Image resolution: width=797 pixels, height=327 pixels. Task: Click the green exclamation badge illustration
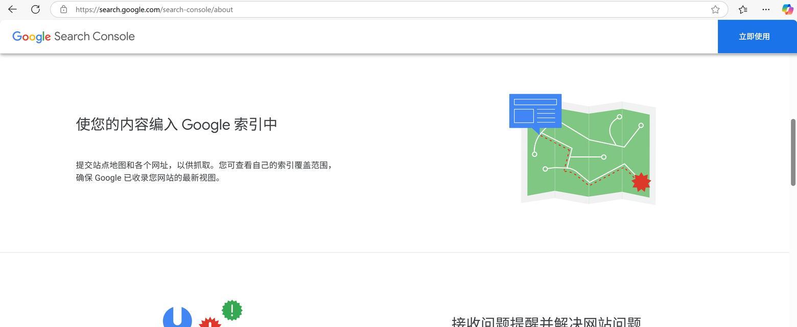click(x=232, y=310)
